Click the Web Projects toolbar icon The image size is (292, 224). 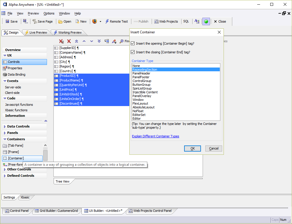pos(156,21)
